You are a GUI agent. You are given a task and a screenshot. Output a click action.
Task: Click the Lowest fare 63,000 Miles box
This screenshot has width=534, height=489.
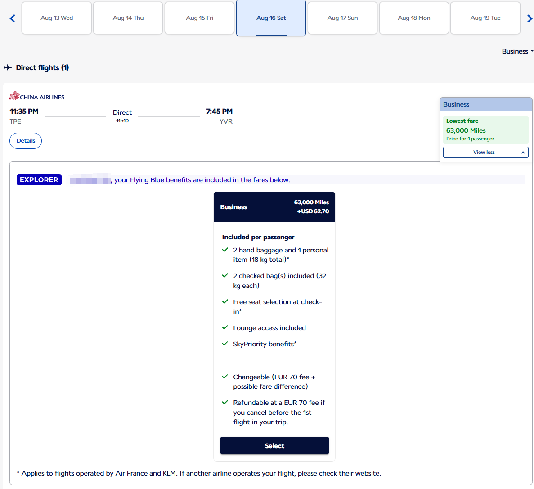[486, 130]
